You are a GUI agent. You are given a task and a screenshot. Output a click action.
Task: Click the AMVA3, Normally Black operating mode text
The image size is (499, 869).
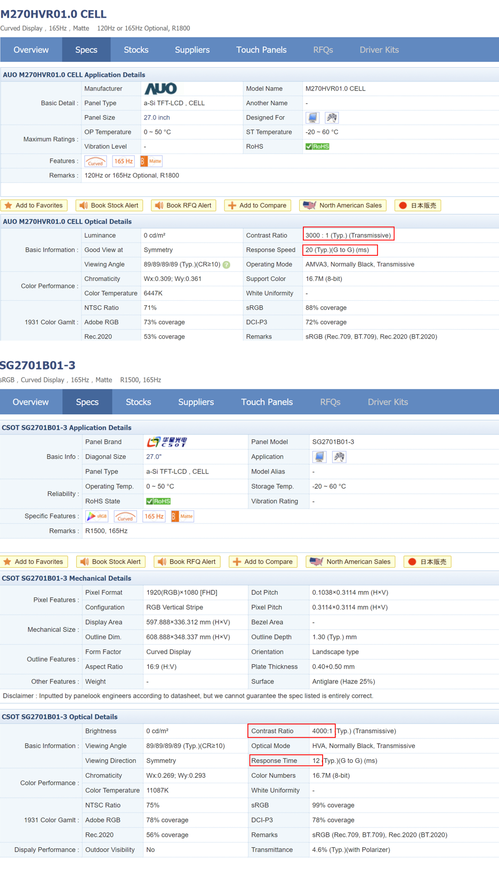pyautogui.click(x=360, y=264)
